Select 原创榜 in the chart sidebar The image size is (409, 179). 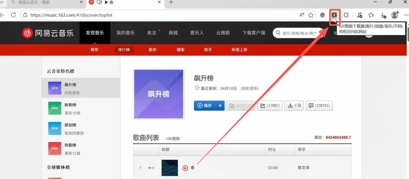81,128
